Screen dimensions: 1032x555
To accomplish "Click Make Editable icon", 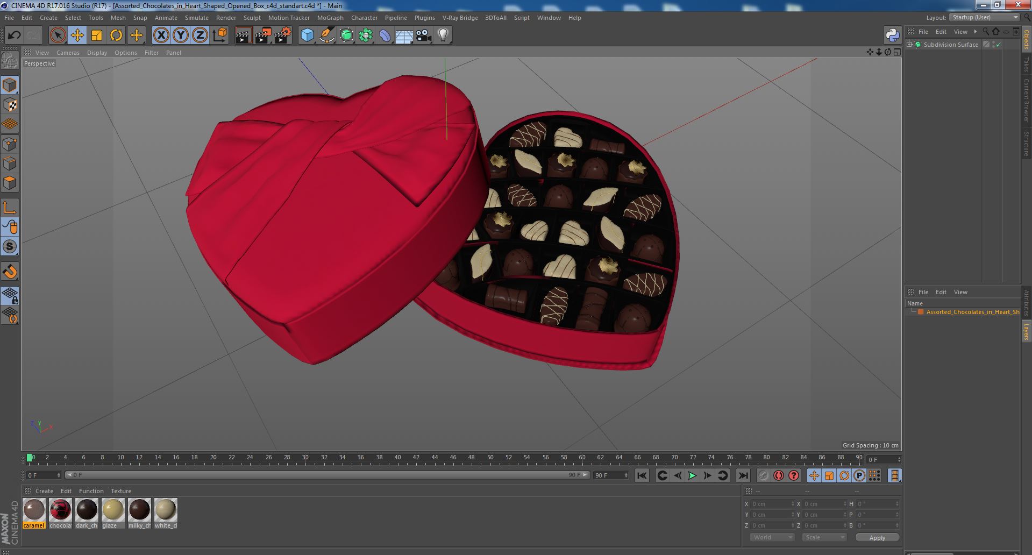I will (x=10, y=61).
